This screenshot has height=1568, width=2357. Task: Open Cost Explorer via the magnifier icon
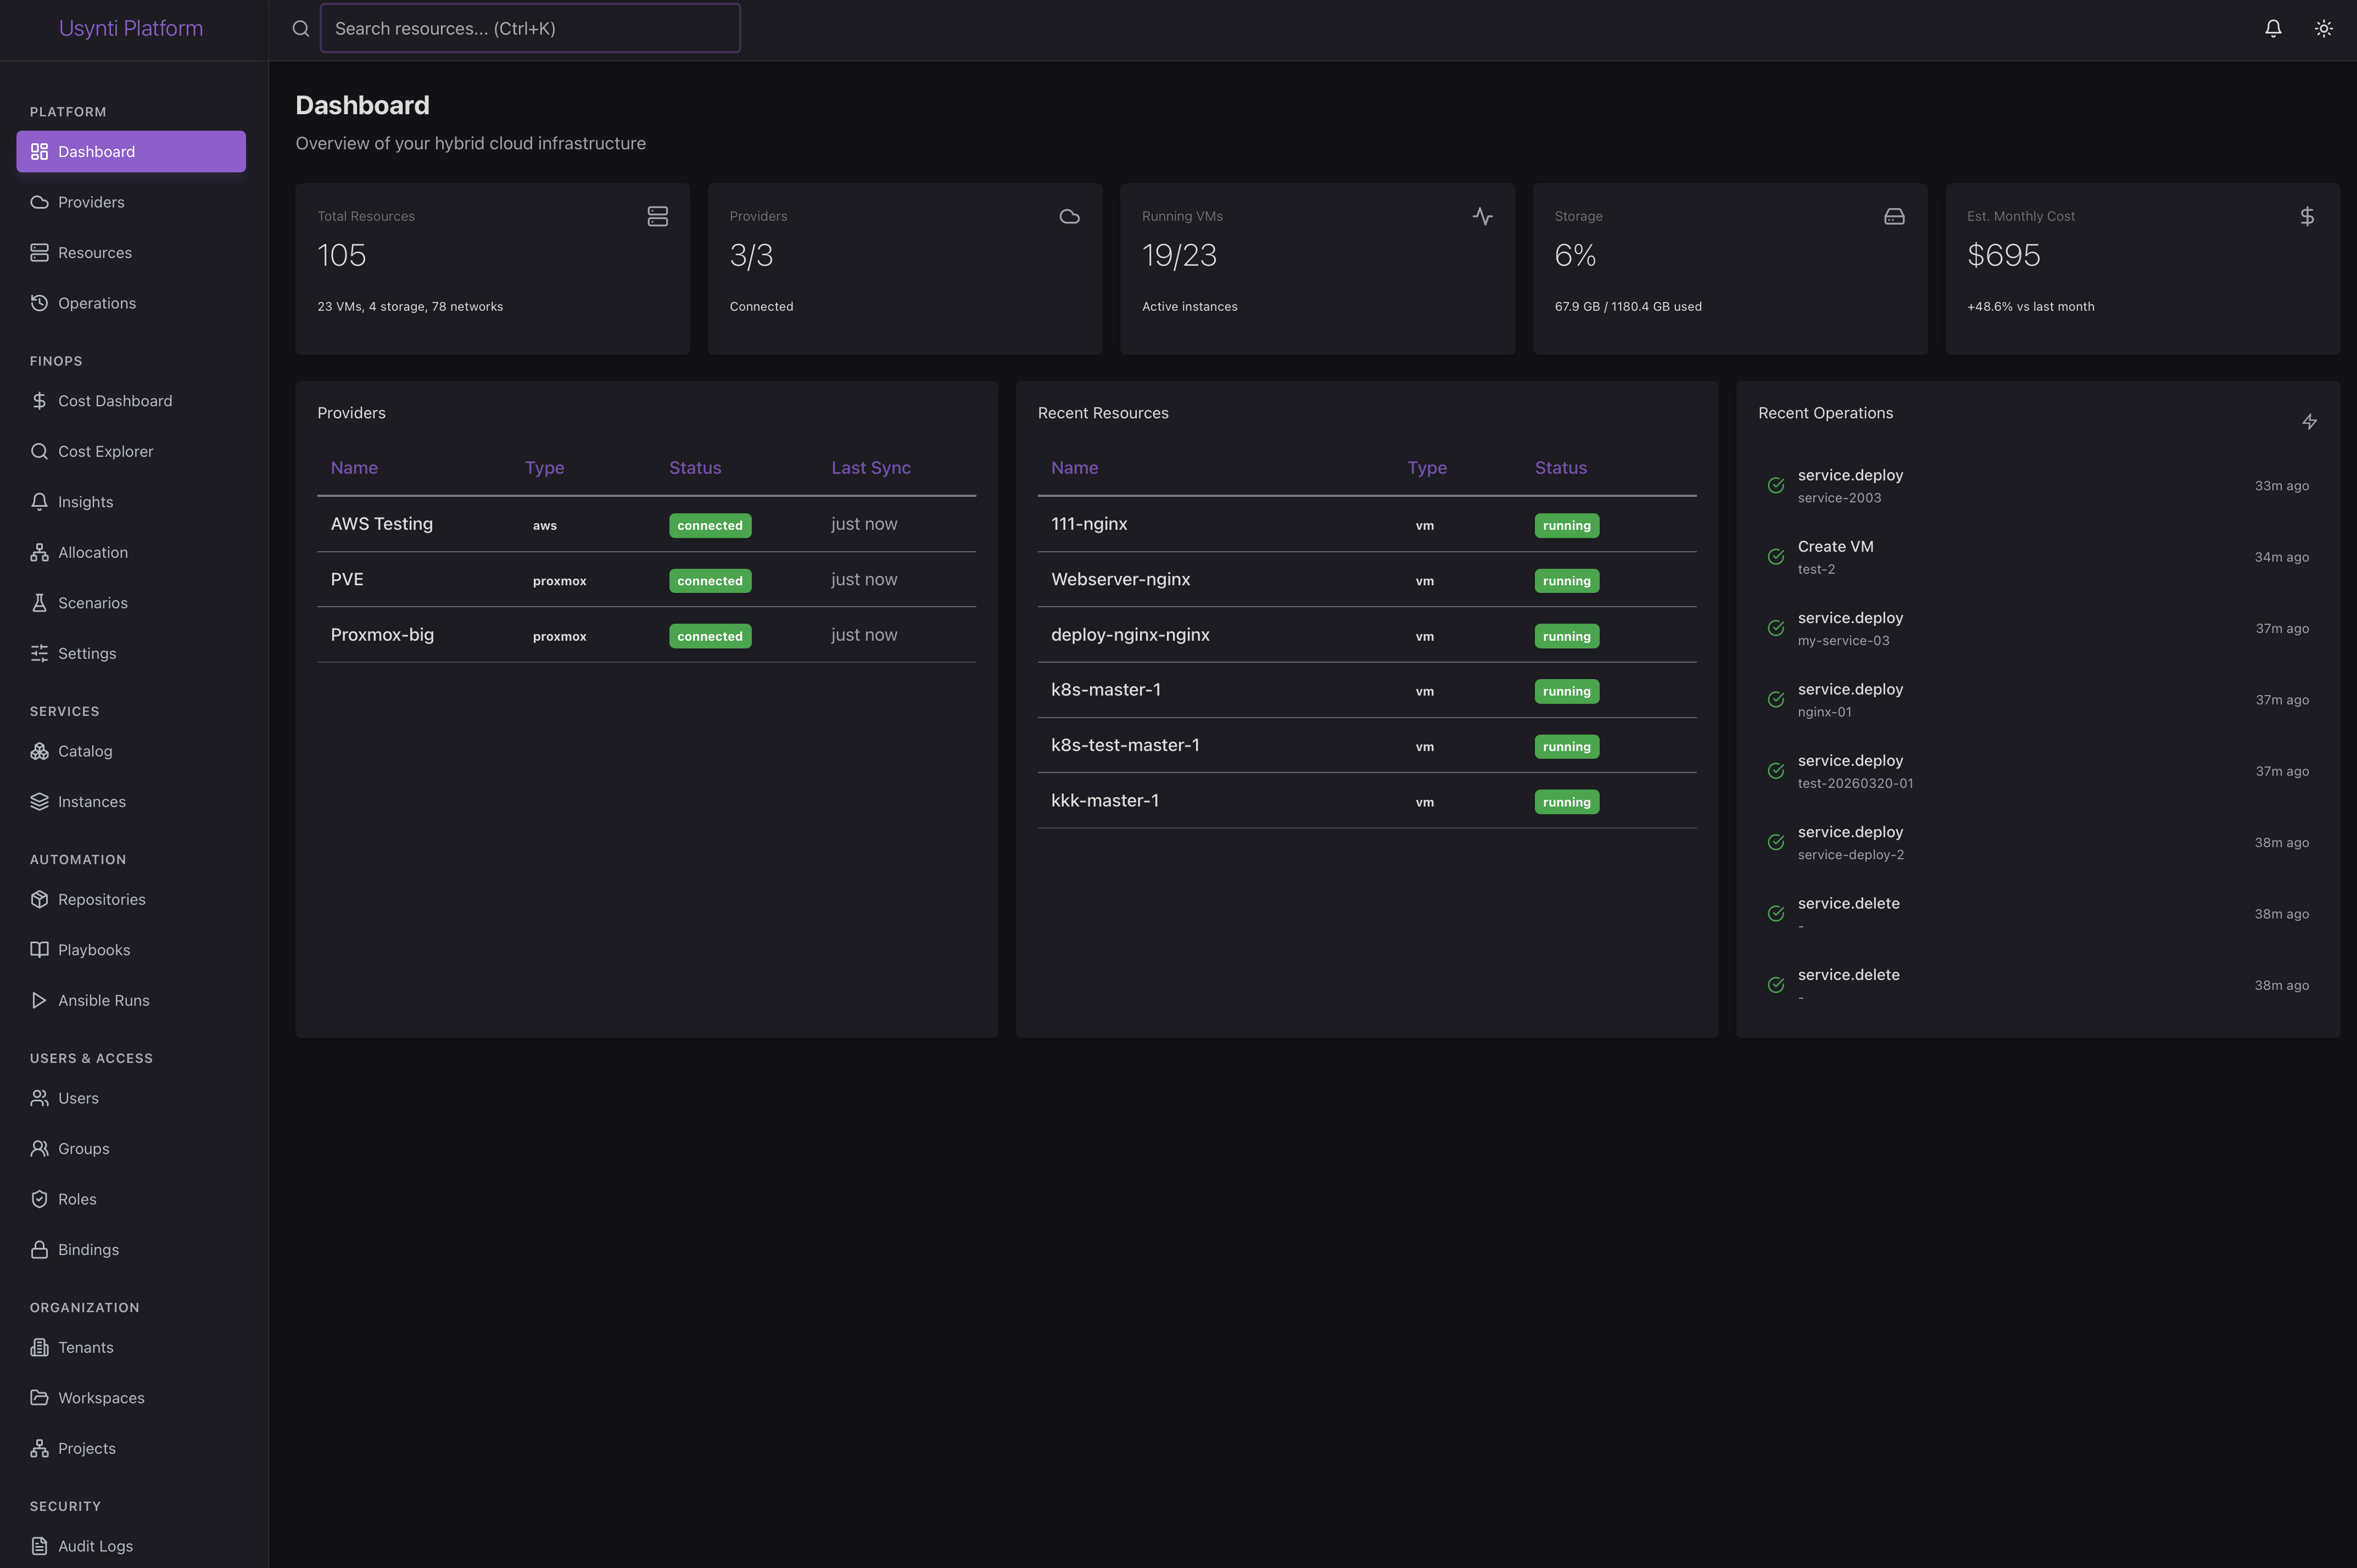[39, 451]
